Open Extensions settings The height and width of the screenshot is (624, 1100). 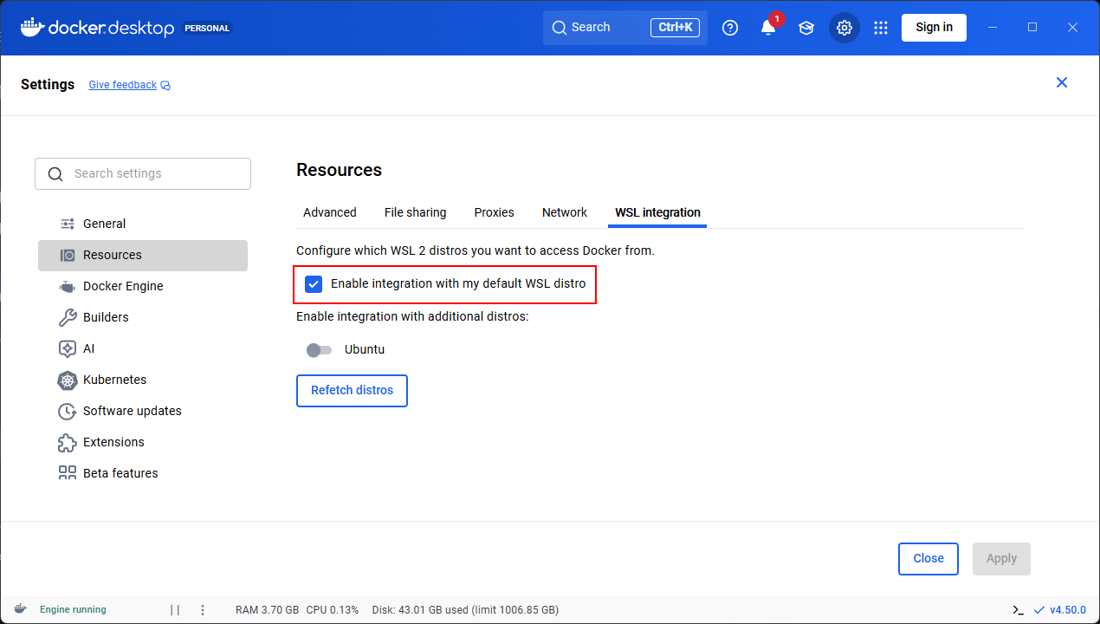click(143, 442)
